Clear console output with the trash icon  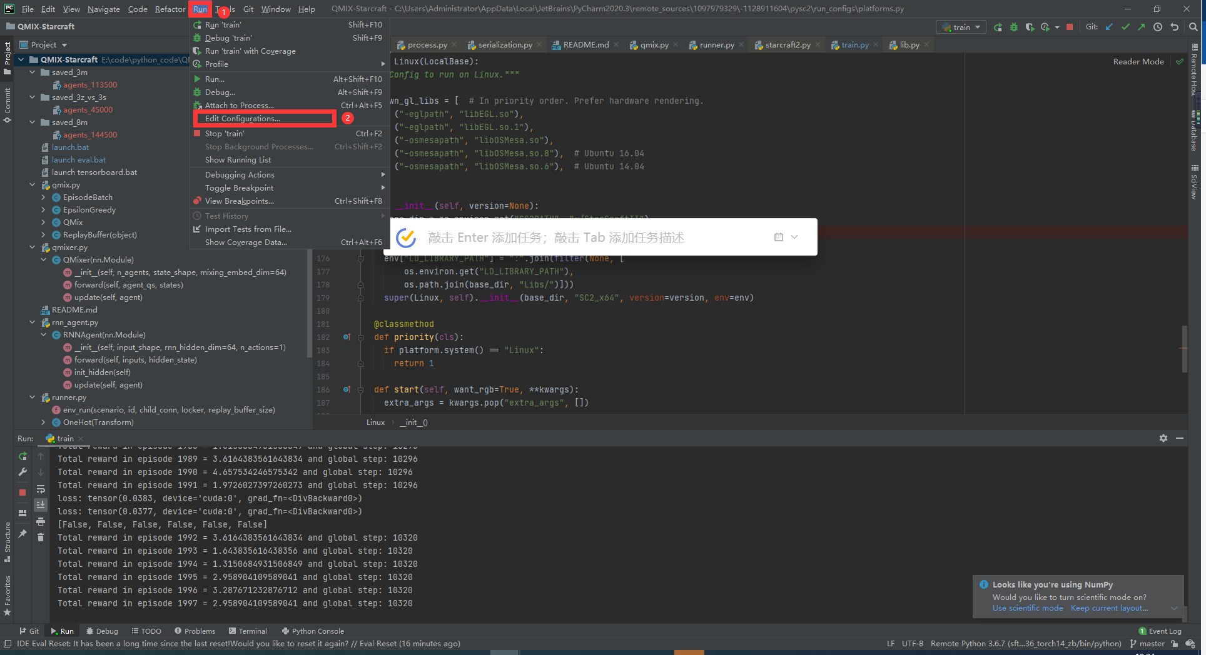tap(41, 537)
